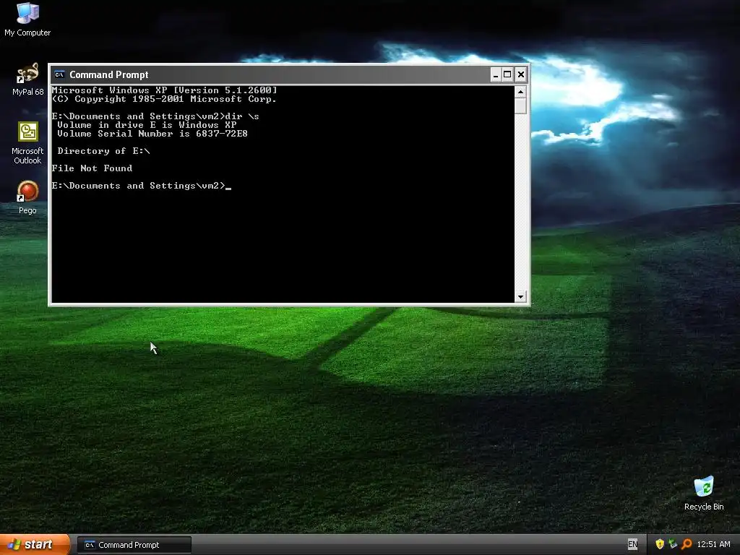Click the Start button
Screen dimensions: 740x555
(x=35, y=545)
